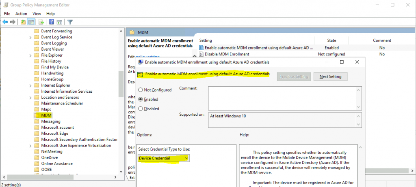Viewport: 416px width, 187px height.
Task: Open the File menu
Action: click(x=7, y=13)
